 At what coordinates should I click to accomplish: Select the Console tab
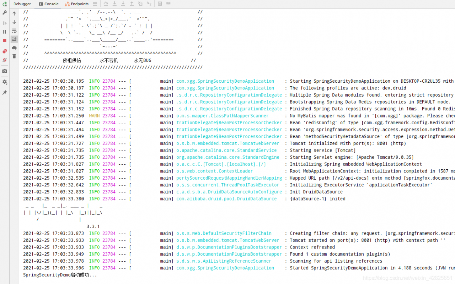tap(49, 4)
